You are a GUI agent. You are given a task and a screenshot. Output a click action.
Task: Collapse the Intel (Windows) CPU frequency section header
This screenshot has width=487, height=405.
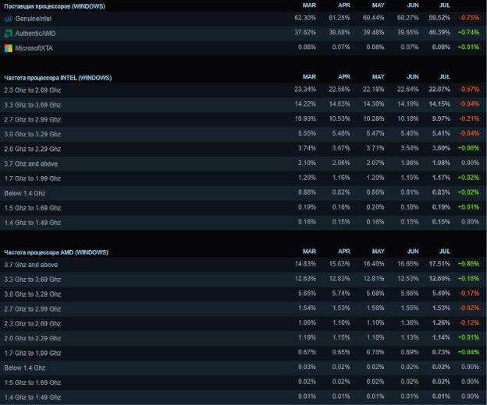click(57, 78)
